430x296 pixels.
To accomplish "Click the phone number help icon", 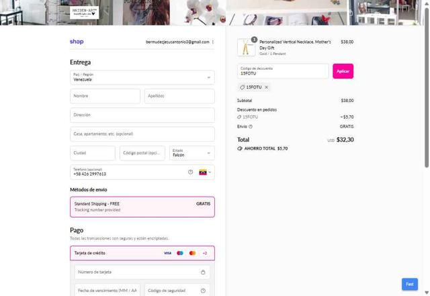I will coord(191,172).
